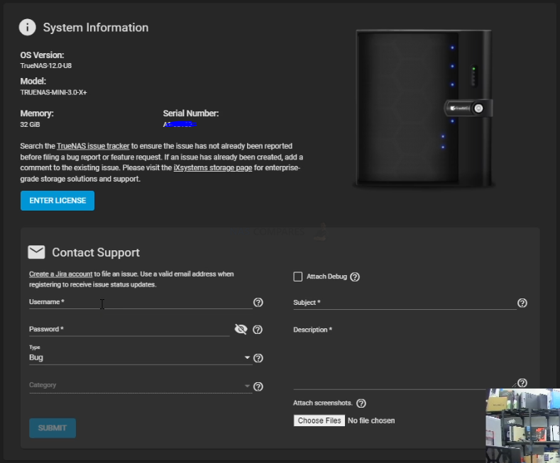Click the No file chosen text

coord(371,420)
